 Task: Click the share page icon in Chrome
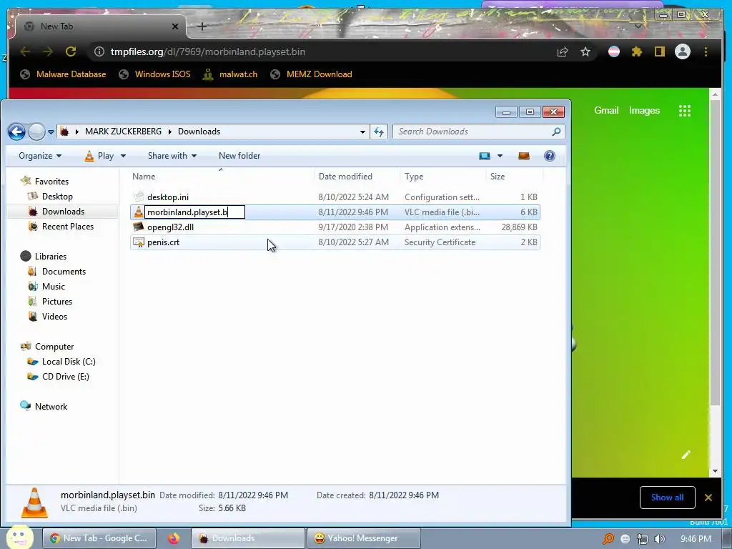[x=563, y=51]
